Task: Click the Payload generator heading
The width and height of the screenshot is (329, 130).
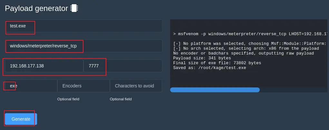Action: click(x=36, y=8)
